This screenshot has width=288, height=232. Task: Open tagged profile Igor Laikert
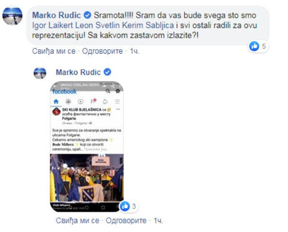click(53, 25)
